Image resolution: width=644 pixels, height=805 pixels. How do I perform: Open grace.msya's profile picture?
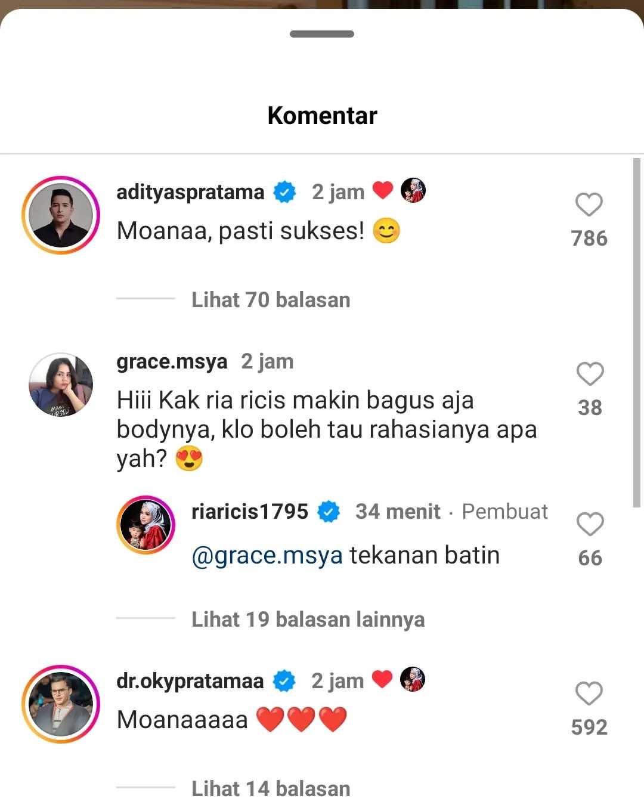pos(61,385)
